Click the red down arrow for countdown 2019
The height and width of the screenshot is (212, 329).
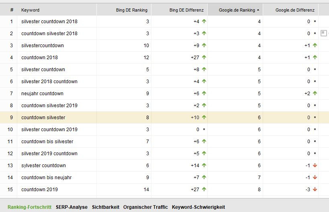click(x=315, y=189)
